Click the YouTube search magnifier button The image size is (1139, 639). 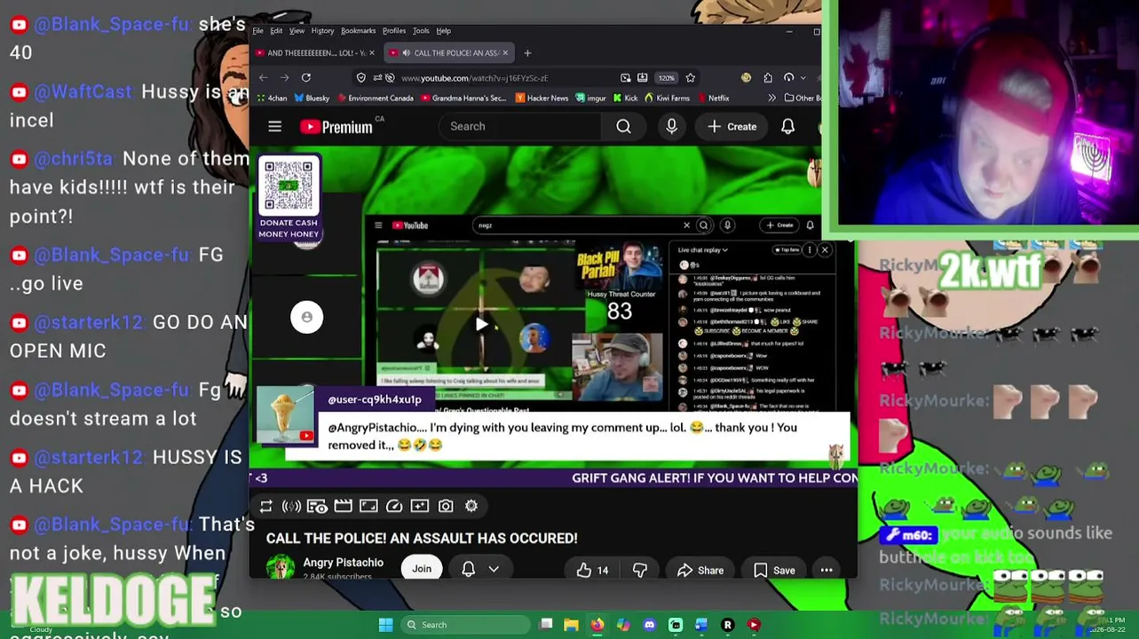click(624, 127)
